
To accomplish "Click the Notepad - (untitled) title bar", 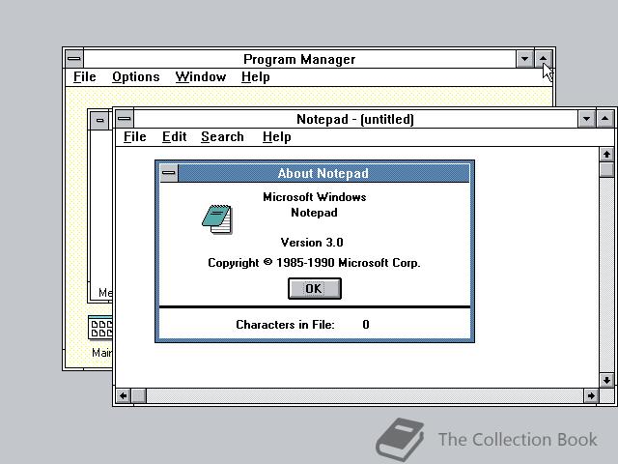I will 355,119.
